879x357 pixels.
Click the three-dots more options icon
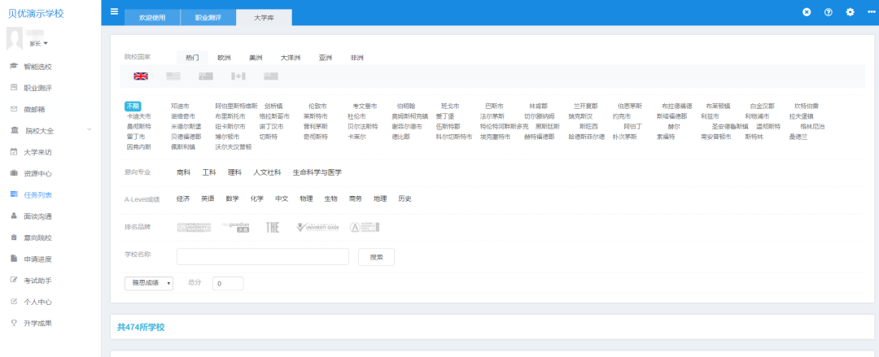pos(872,12)
